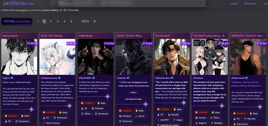Click the Submissive tag on WEREWOLF card
This screenshot has width=268, height=126.
click(x=241, y=124)
